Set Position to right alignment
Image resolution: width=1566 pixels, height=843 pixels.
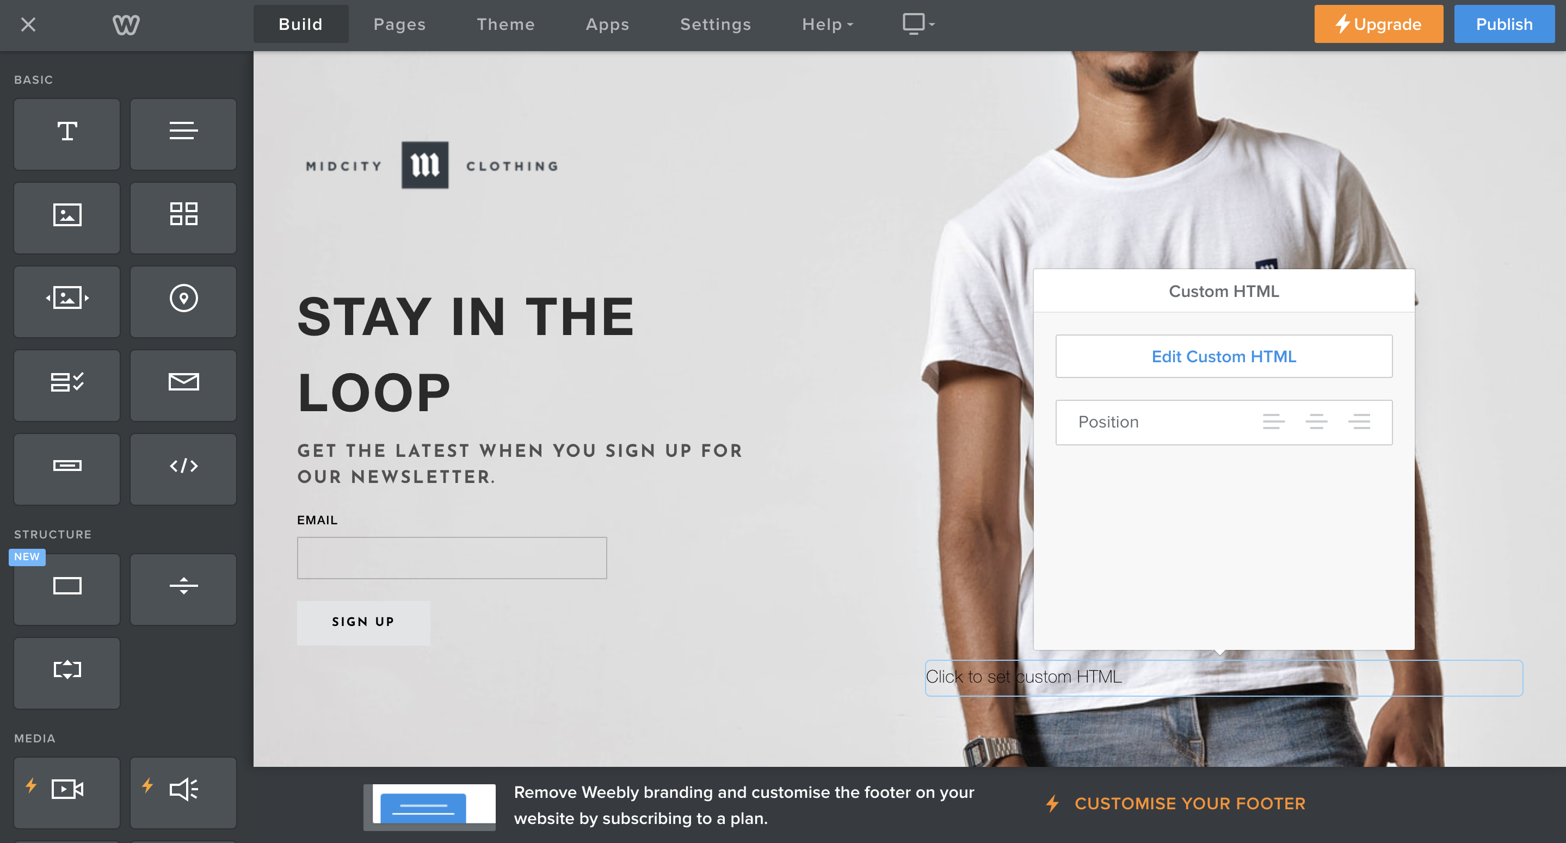pyautogui.click(x=1359, y=422)
